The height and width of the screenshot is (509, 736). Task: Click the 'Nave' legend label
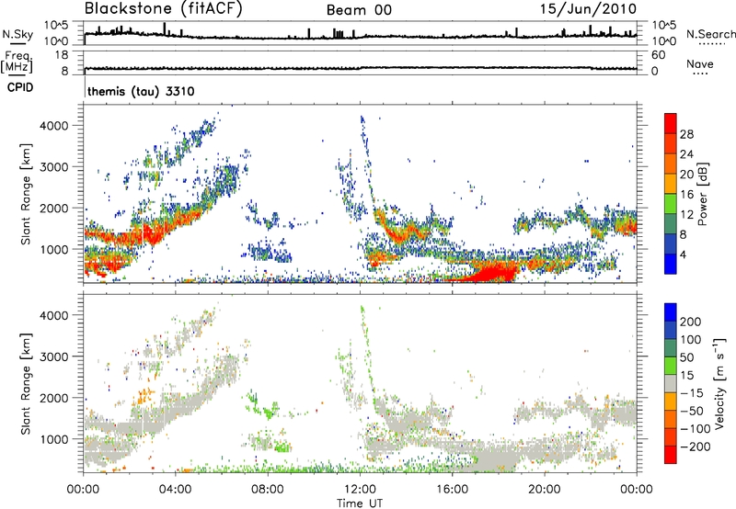[700, 63]
